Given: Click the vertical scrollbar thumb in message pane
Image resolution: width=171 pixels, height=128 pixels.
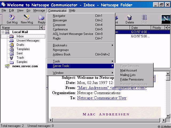Looking at the screenshot, I should 168,78.
